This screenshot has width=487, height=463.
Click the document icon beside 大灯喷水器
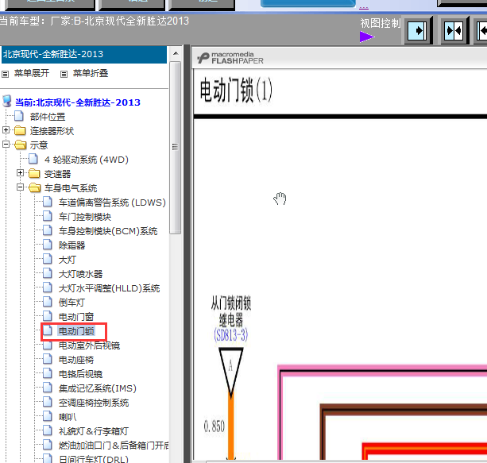(x=47, y=273)
